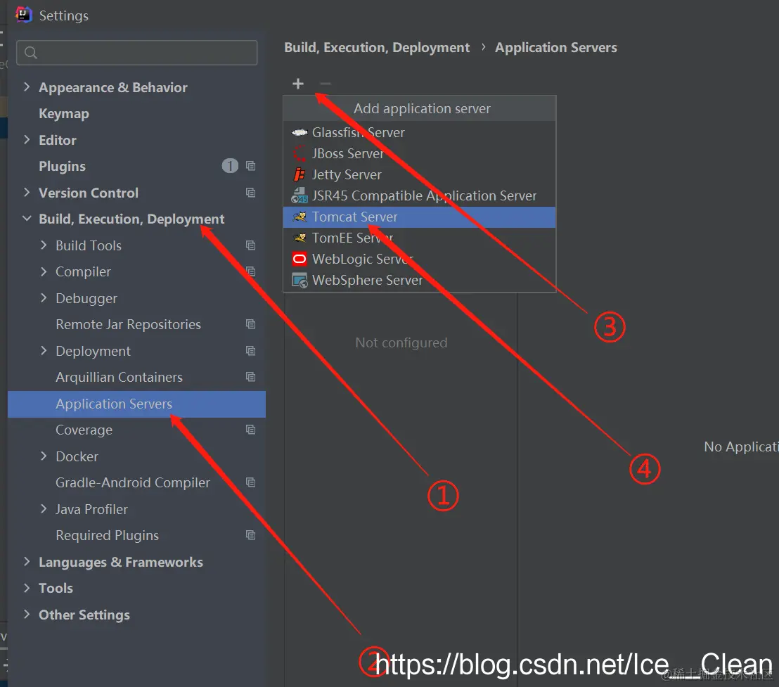The image size is (779, 687).
Task: Click project-level icon beside Coverage
Action: point(250,429)
